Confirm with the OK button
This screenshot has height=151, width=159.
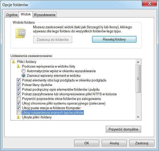click(x=87, y=143)
